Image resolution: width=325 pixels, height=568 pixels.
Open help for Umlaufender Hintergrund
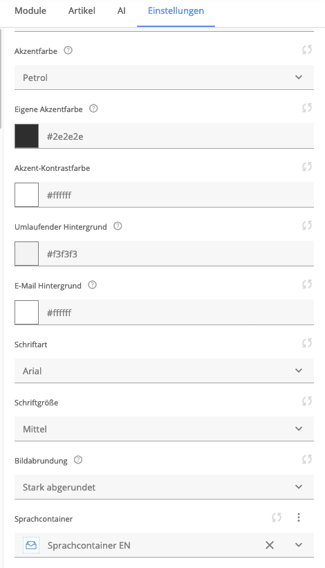pyautogui.click(x=118, y=226)
